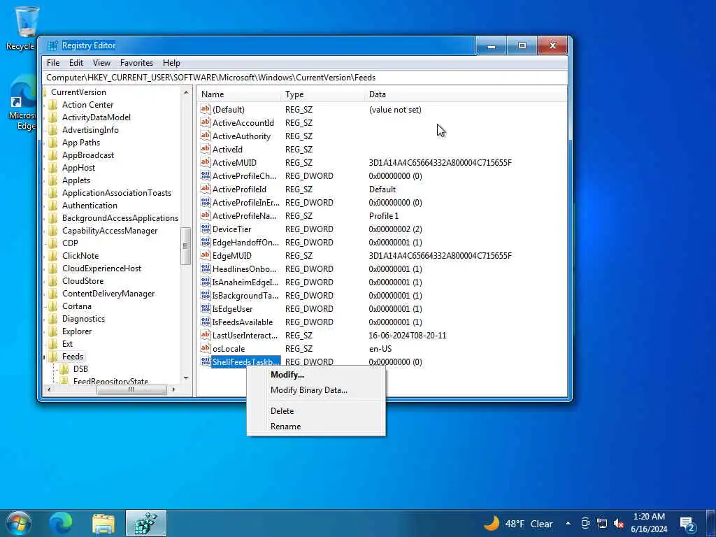The width and height of the screenshot is (716, 537).
Task: Click tree scrollbar up arrow
Action: coord(186,93)
